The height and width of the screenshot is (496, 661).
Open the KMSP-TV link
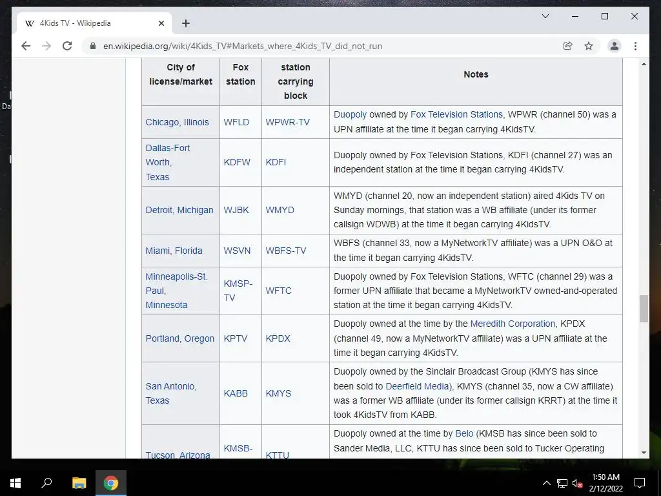coord(238,291)
